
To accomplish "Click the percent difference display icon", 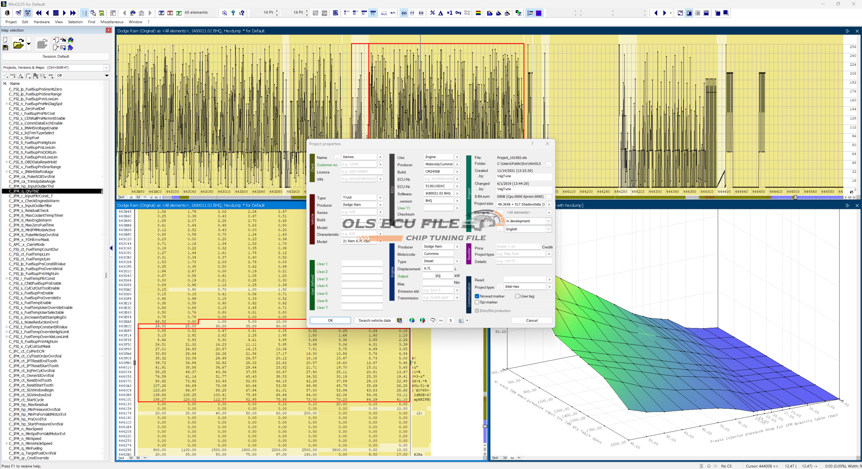I will (x=432, y=13).
